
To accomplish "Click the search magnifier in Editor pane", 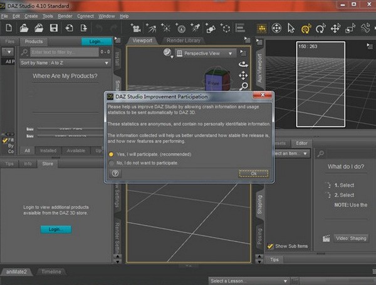I will [320, 154].
